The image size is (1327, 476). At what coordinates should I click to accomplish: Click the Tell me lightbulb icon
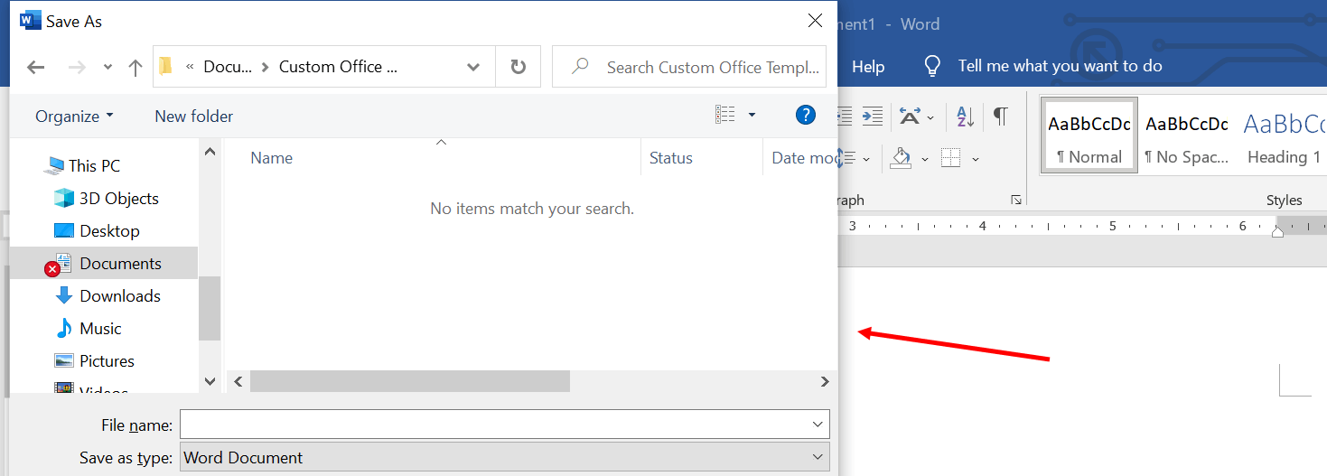932,66
